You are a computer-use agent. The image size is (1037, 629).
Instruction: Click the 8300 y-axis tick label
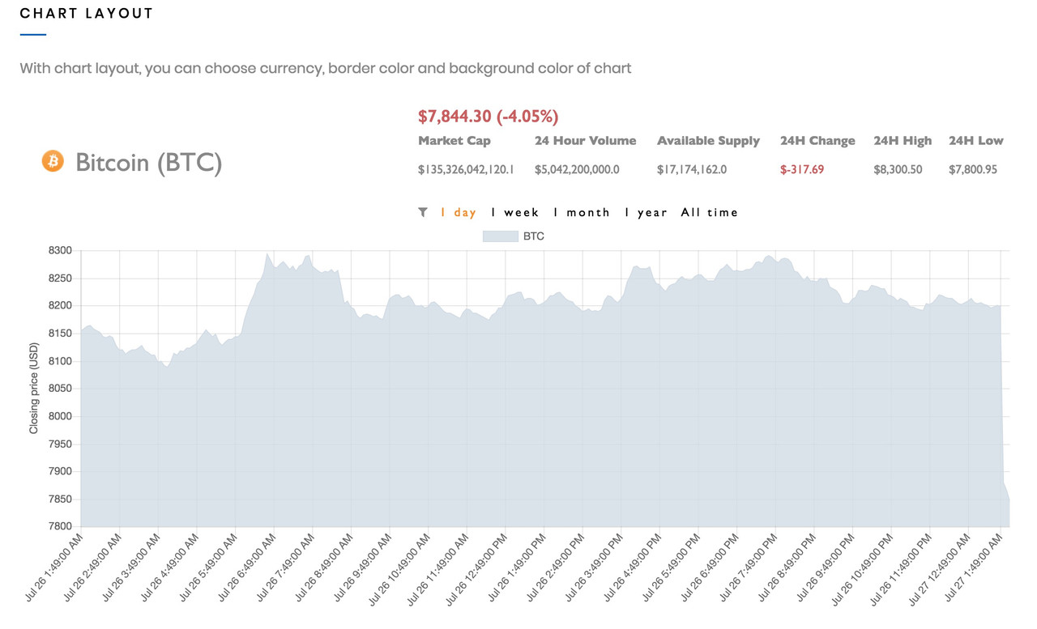click(61, 251)
